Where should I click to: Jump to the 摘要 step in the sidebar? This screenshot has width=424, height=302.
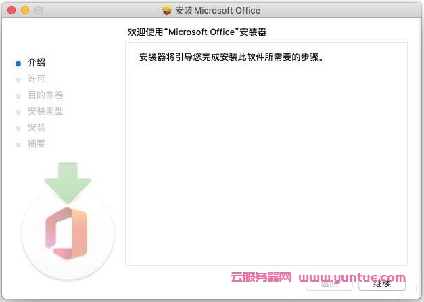37,144
